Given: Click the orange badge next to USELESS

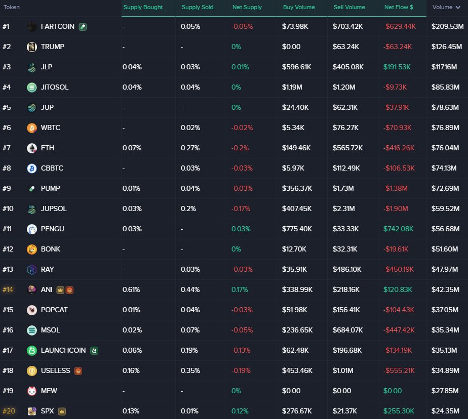Looking at the screenshot, I should [x=78, y=371].
